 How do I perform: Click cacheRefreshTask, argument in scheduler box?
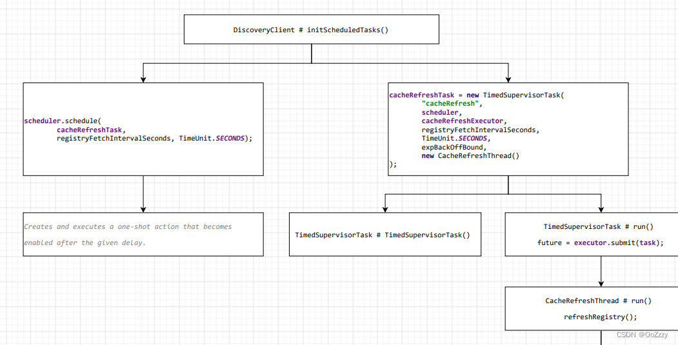[x=91, y=130]
